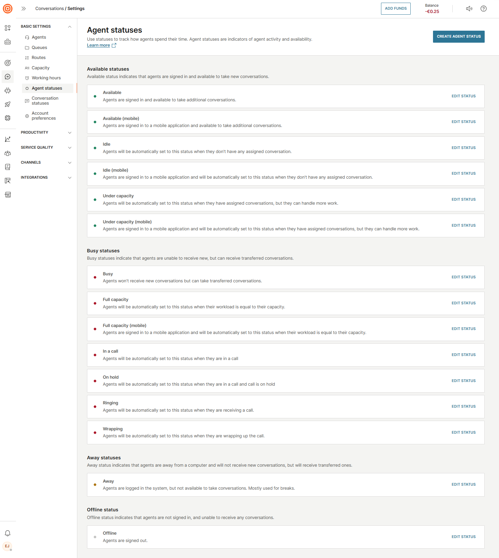Screen dimensions: 499x558
Task: Go to Conversation statuses menu item
Action: [45, 101]
